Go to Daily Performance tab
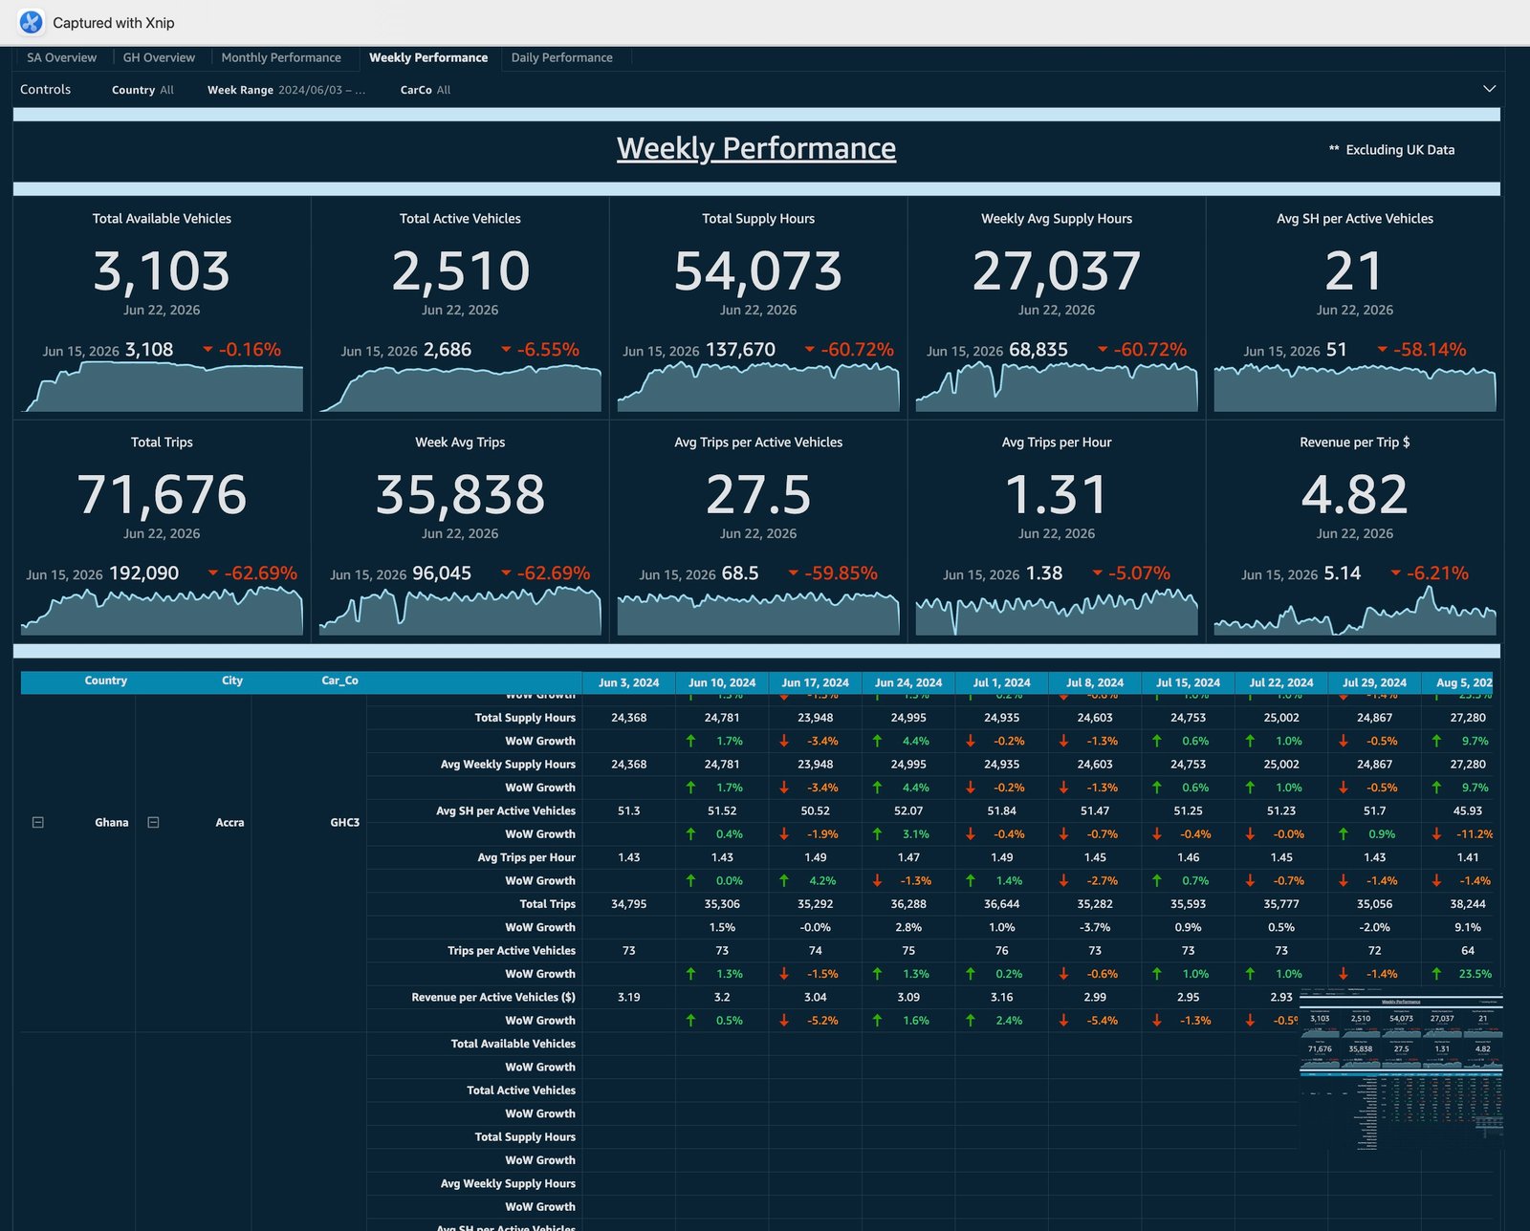This screenshot has width=1530, height=1231. tap(562, 57)
